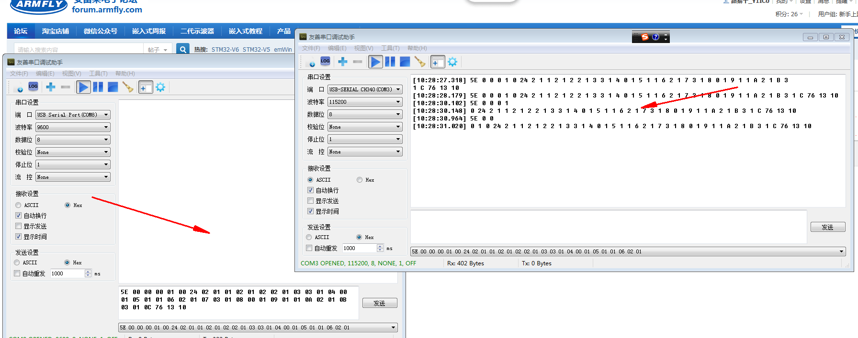
Task: Open 工具(T) menu in COM3 window
Action: (x=390, y=48)
